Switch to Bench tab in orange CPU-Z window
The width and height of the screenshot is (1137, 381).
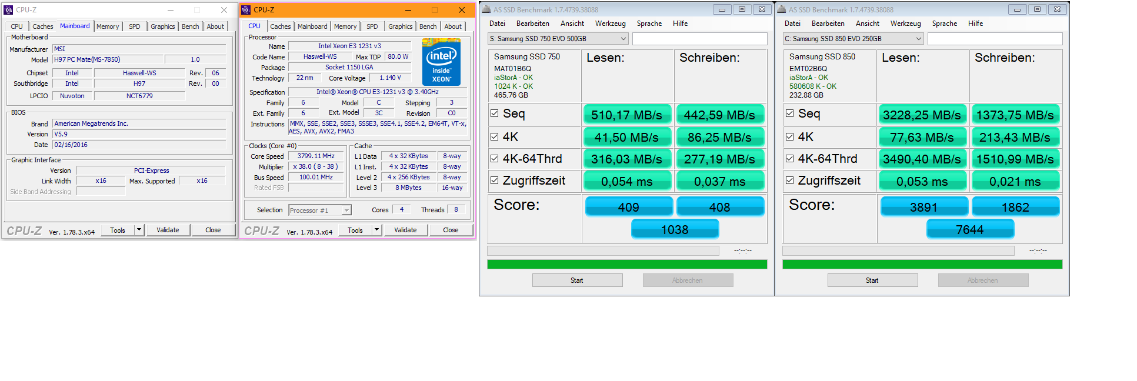428,26
